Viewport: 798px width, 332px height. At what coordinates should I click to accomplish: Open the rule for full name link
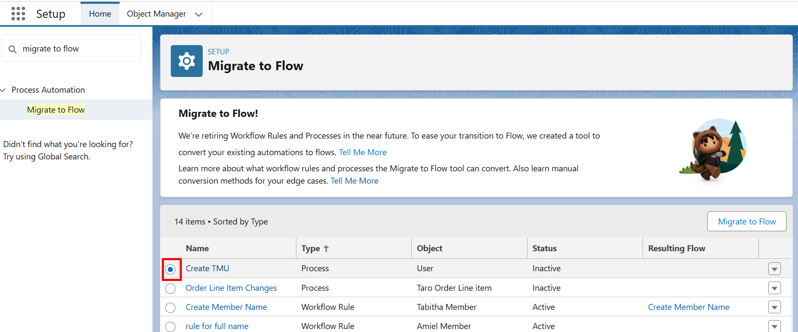(x=217, y=326)
